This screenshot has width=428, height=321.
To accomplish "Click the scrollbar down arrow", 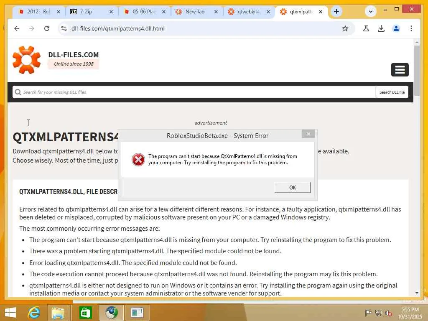I will point(417,293).
